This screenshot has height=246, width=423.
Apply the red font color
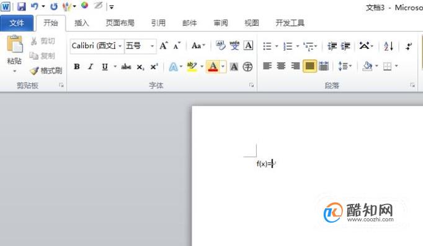point(213,67)
